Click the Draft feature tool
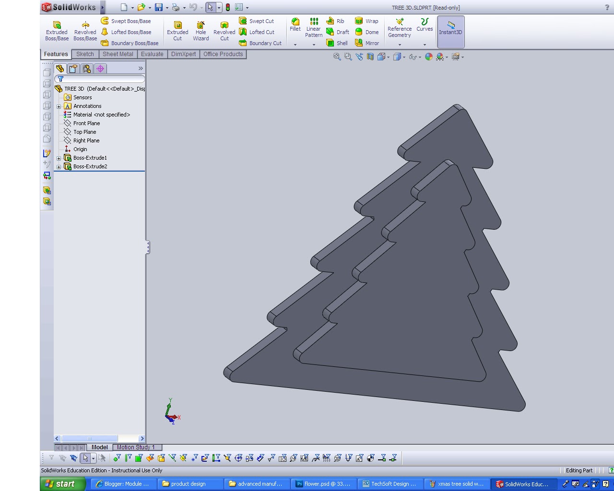Image resolution: width=614 pixels, height=491 pixels. click(338, 32)
